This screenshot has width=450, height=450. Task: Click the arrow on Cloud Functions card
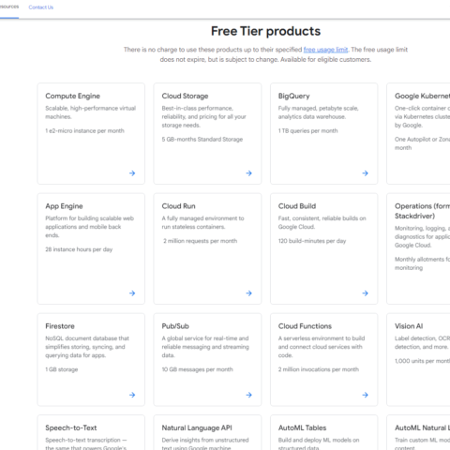coord(365,395)
